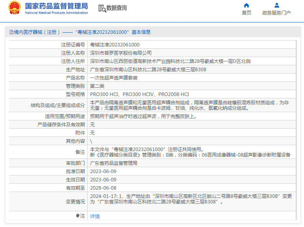Click intended use 预期用于超声治疗 text
Viewport: 304px width, 227px height.
pyautogui.click(x=144, y=116)
